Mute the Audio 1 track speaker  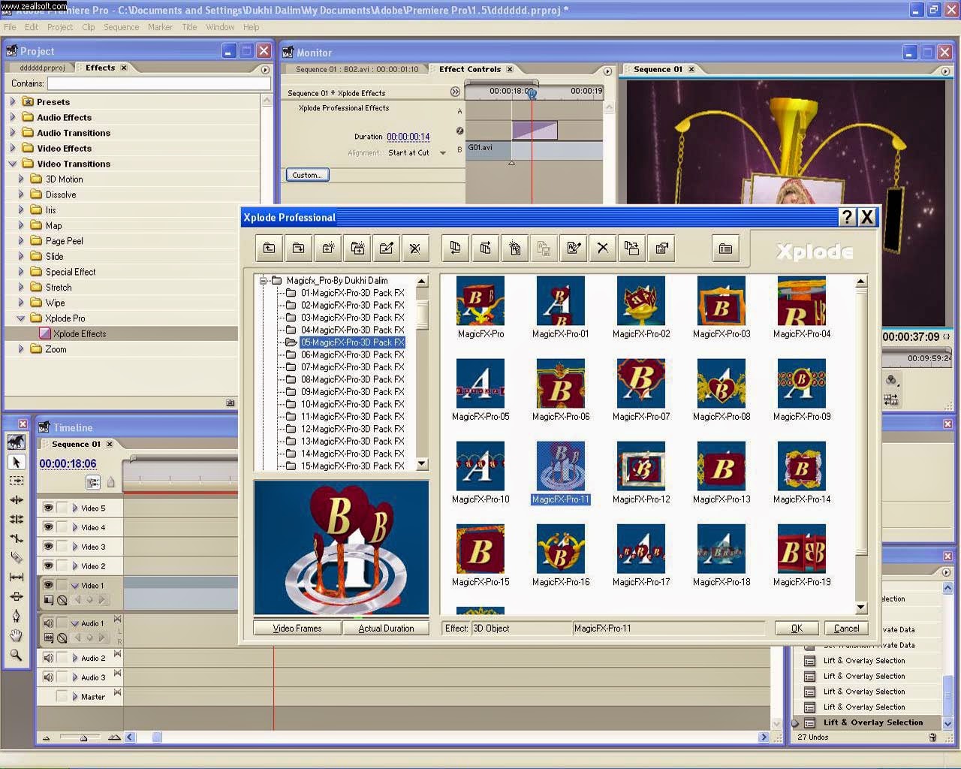pos(48,623)
